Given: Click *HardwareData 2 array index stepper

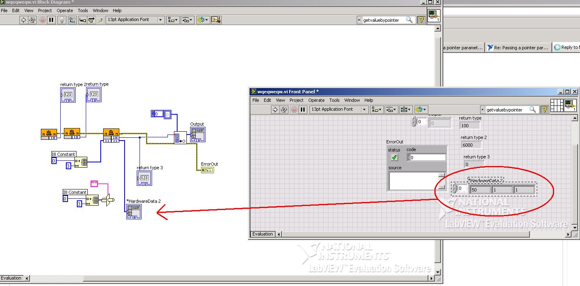Looking at the screenshot, I should pos(455,188).
